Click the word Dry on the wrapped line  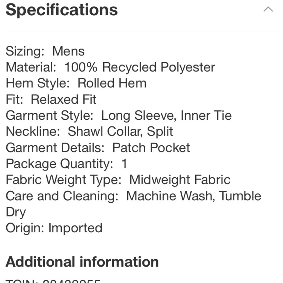pyautogui.click(x=16, y=212)
